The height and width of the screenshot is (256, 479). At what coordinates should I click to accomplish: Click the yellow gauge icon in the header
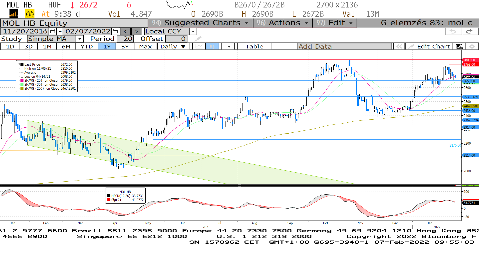coord(30,14)
